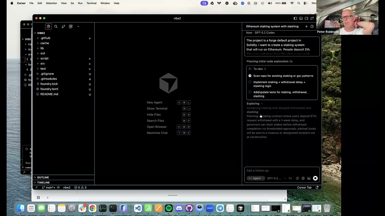Click the @ mention context icon
385x216 pixels.
pyautogui.click(x=297, y=178)
